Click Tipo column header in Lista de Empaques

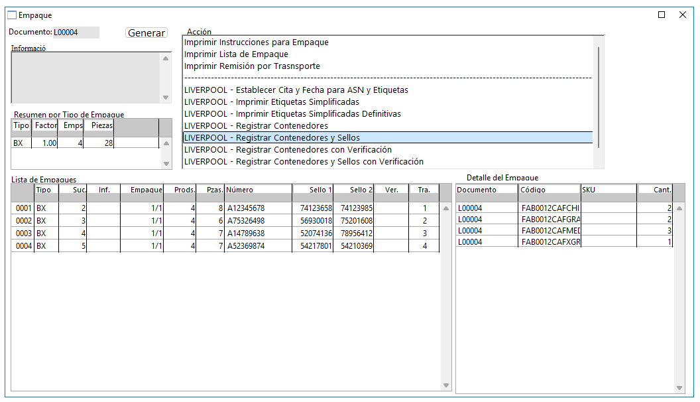click(47, 190)
